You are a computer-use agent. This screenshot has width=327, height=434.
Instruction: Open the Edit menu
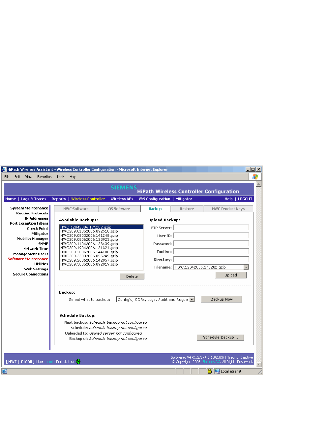(x=17, y=177)
